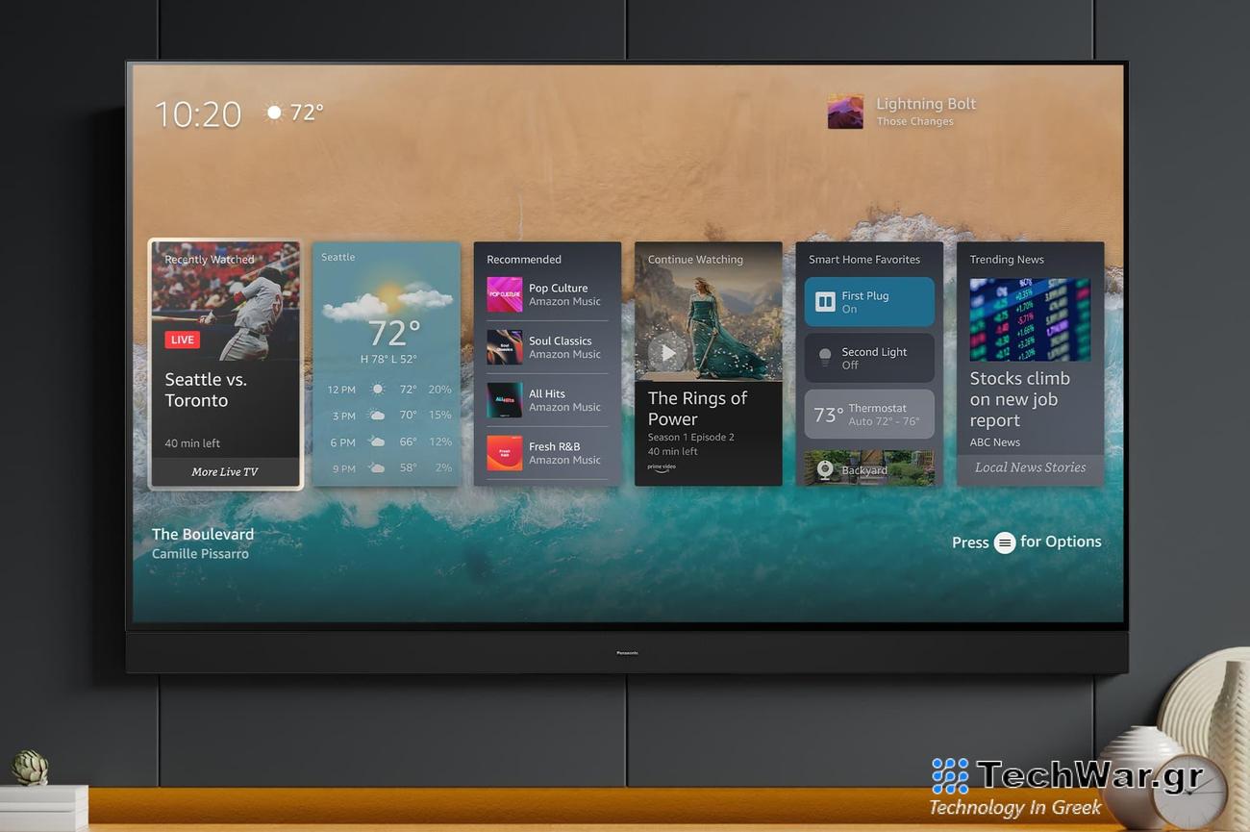Select the 12 PM forecast row

(387, 390)
